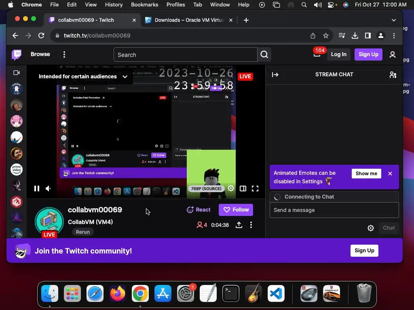The image size is (414, 310).
Task: Click the Rerun tag
Action: (83, 232)
